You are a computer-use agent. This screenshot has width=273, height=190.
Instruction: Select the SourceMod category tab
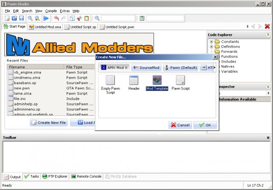tap(146, 68)
